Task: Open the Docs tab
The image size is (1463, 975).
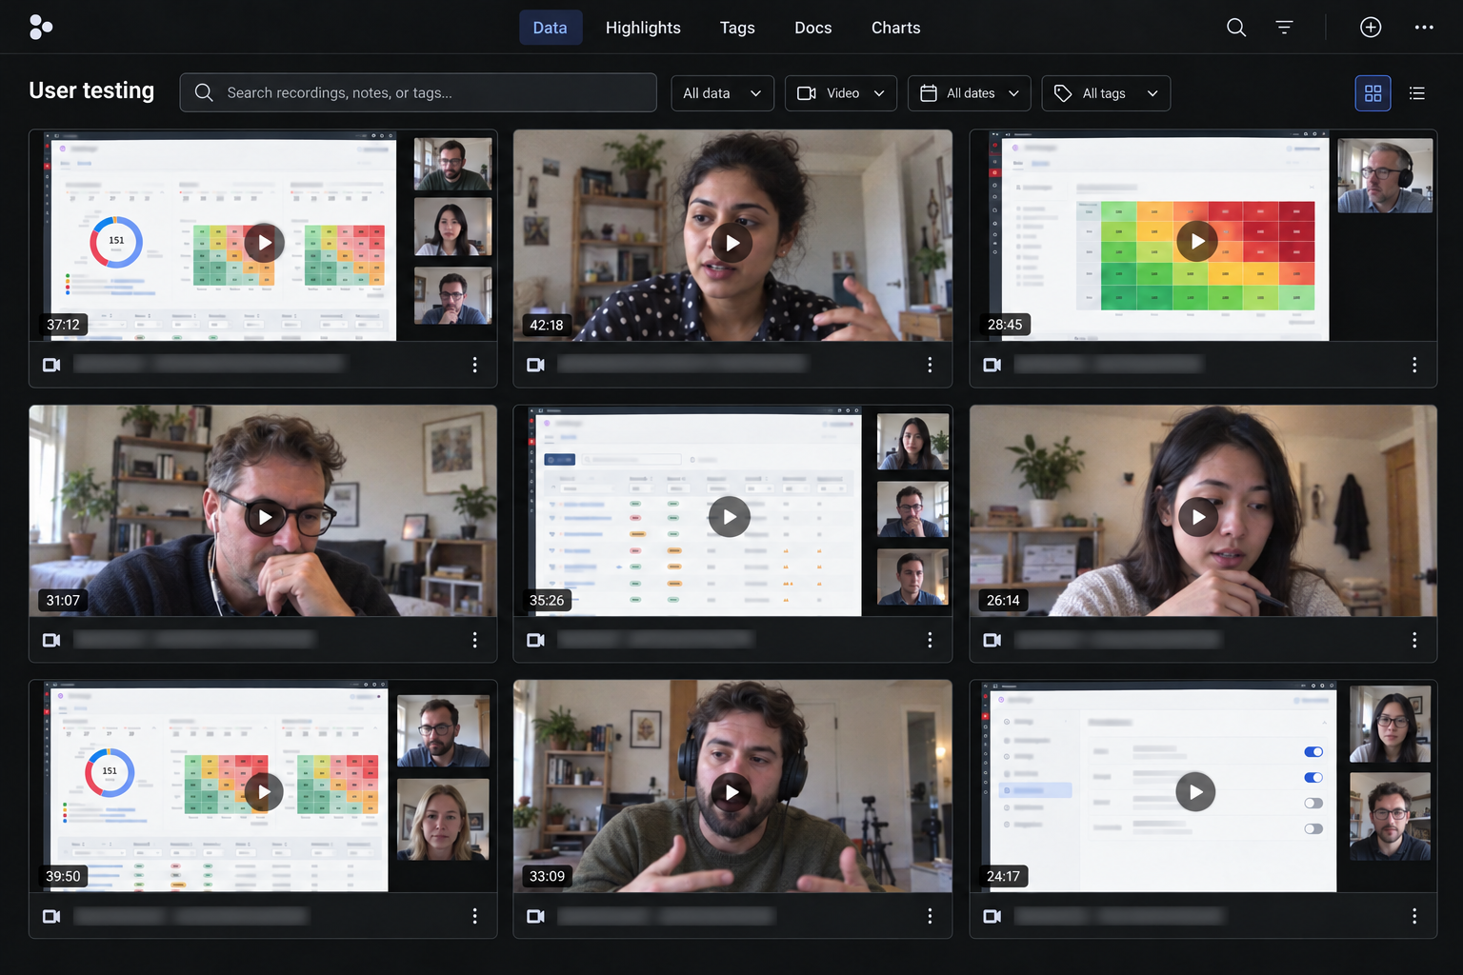Action: pos(813,28)
